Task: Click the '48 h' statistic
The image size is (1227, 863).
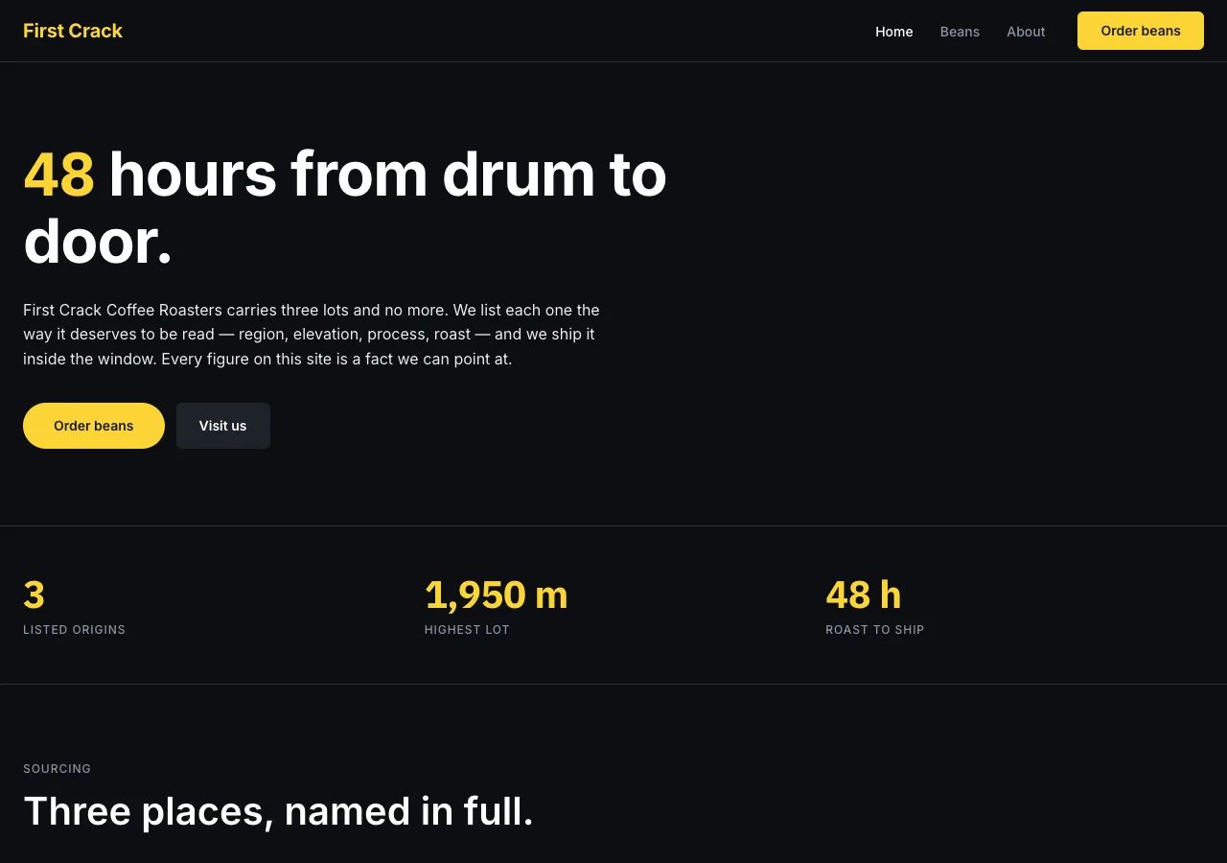Action: coord(864,595)
